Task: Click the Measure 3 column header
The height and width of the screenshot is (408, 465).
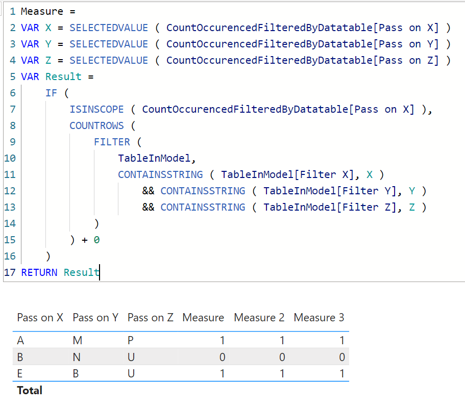Action: pos(319,318)
